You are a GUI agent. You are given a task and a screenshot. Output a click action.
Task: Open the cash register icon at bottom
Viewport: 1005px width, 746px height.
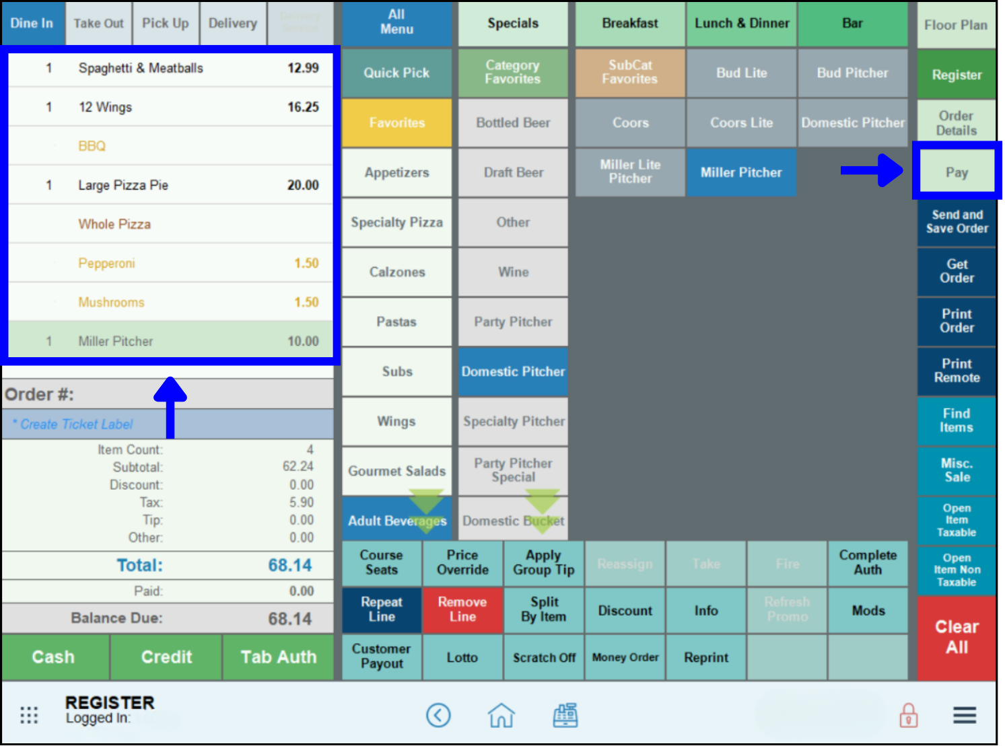click(x=565, y=715)
